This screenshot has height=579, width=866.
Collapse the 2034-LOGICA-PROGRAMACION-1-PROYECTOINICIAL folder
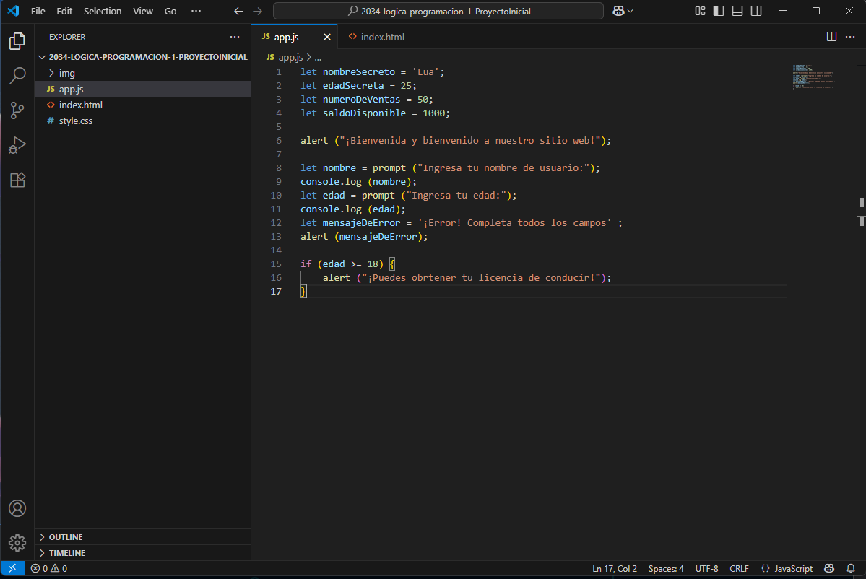point(142,57)
